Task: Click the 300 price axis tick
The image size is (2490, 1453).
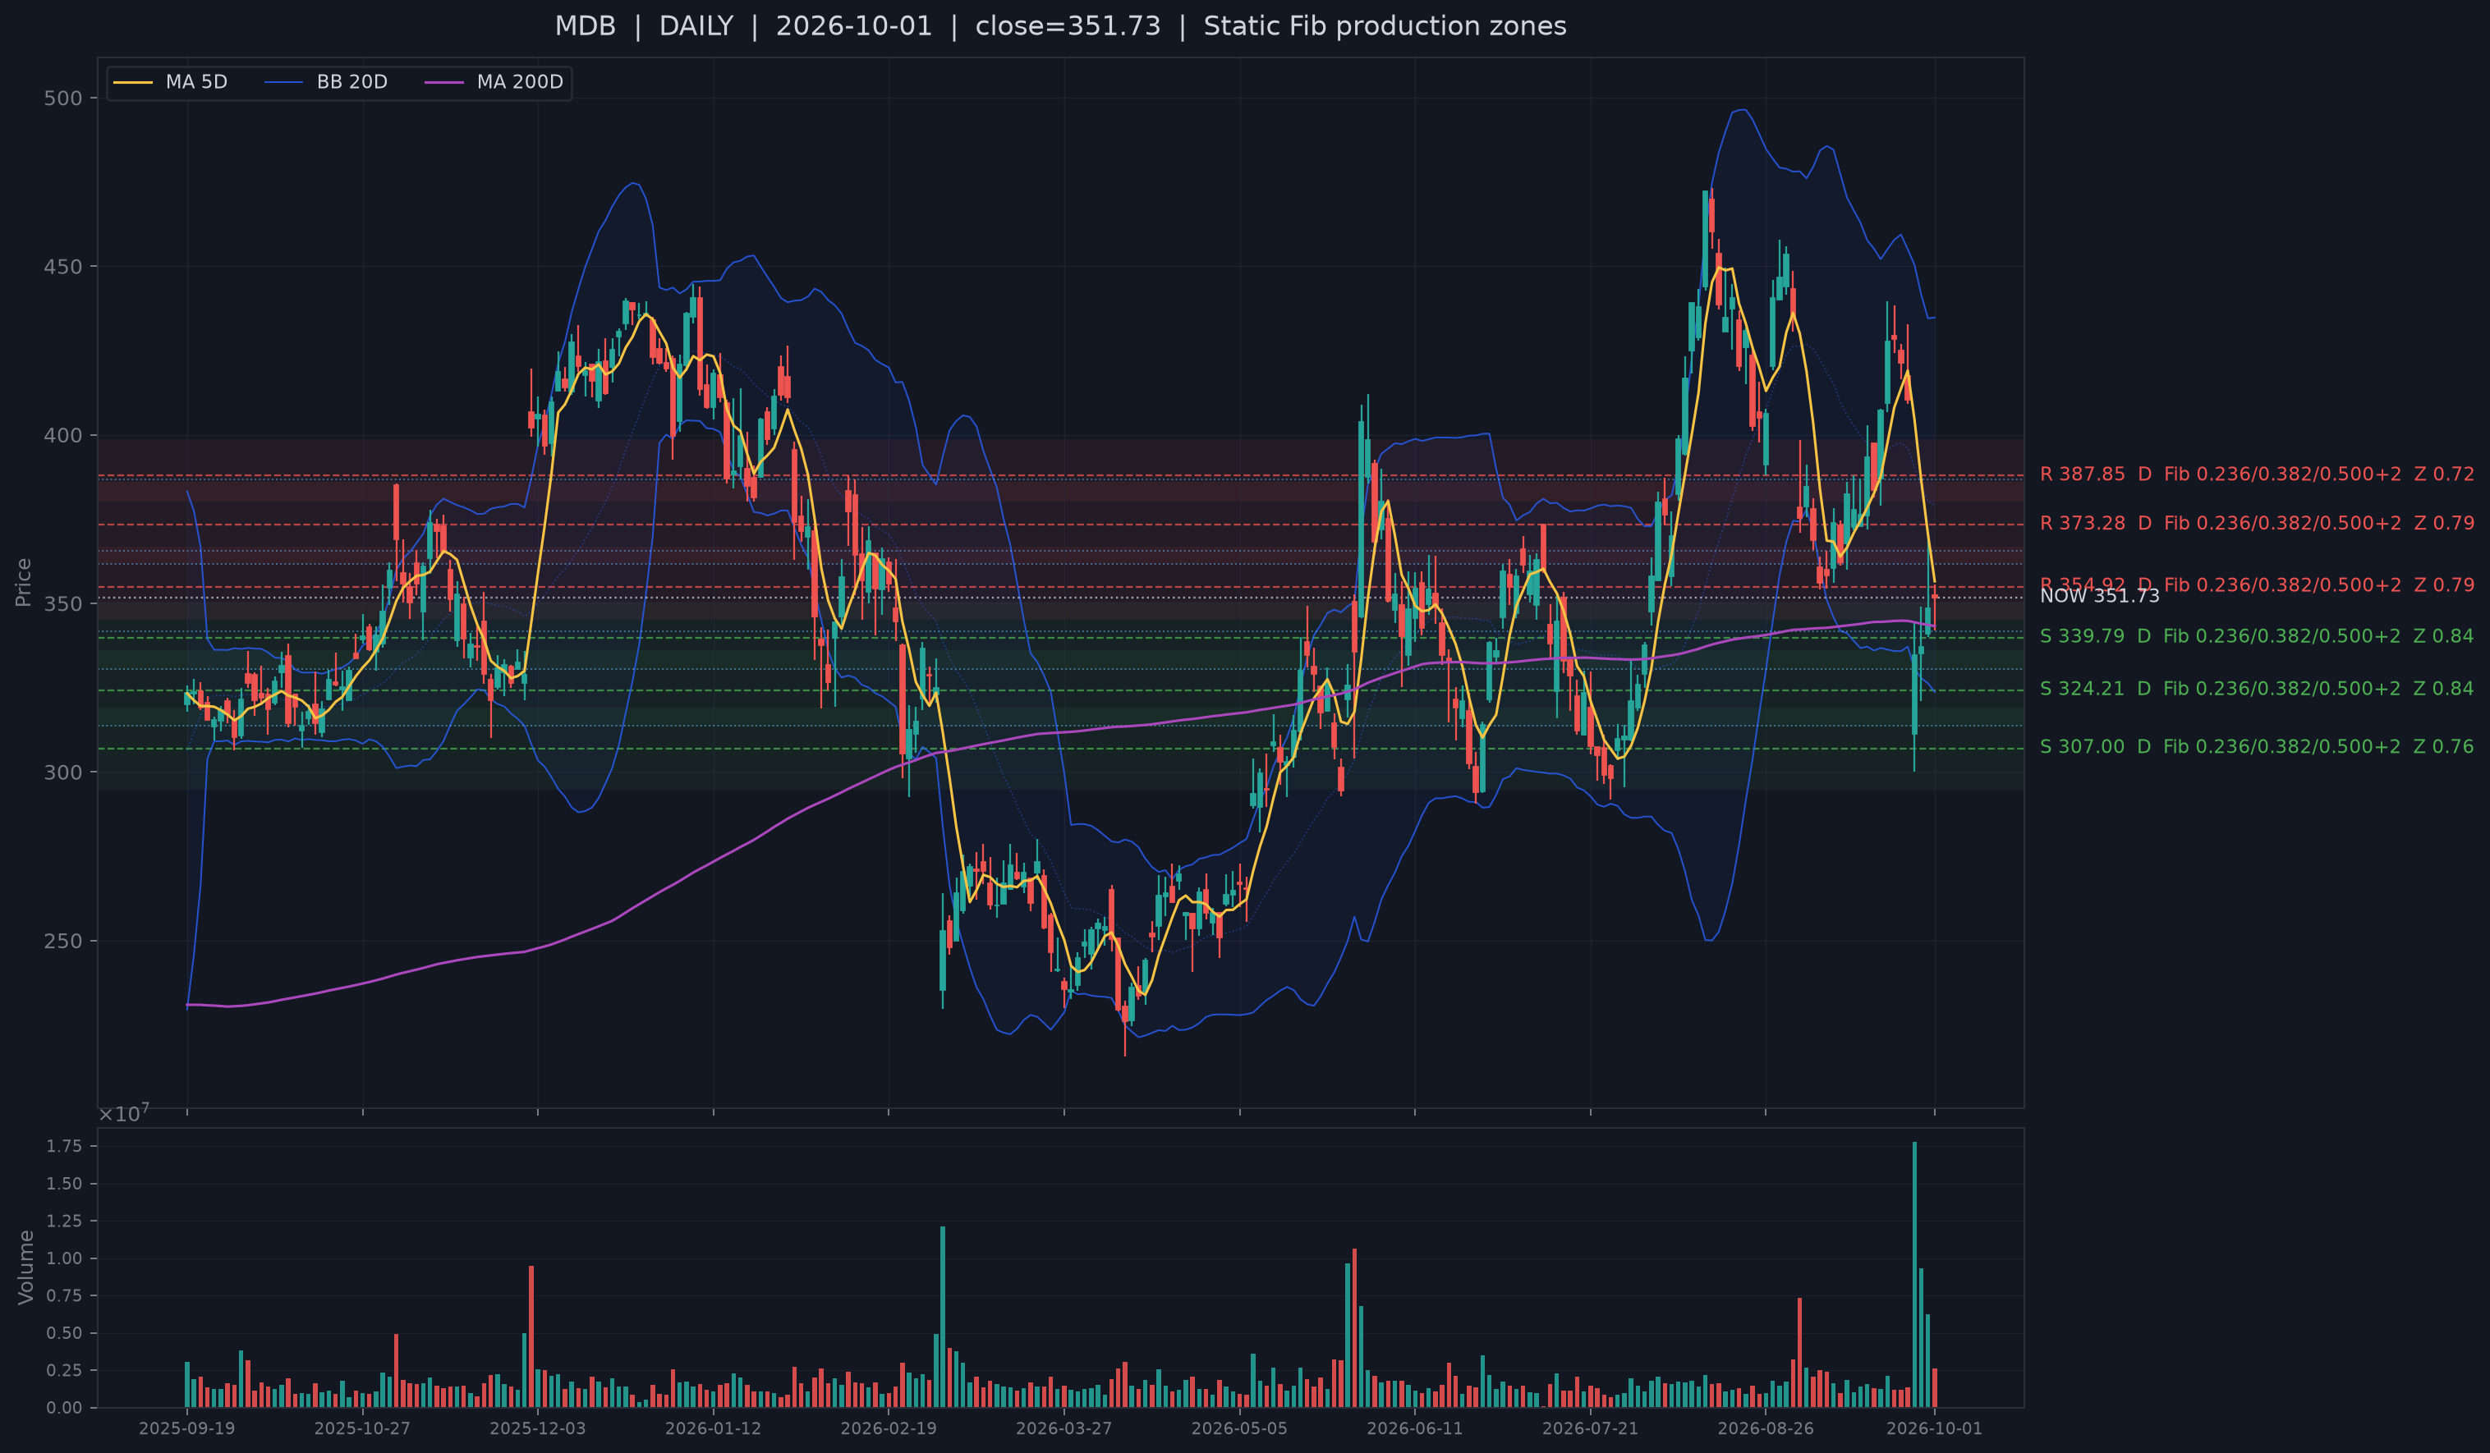Action: click(x=63, y=772)
